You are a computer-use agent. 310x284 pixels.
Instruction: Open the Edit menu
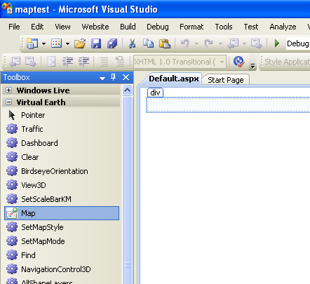pos(37,27)
